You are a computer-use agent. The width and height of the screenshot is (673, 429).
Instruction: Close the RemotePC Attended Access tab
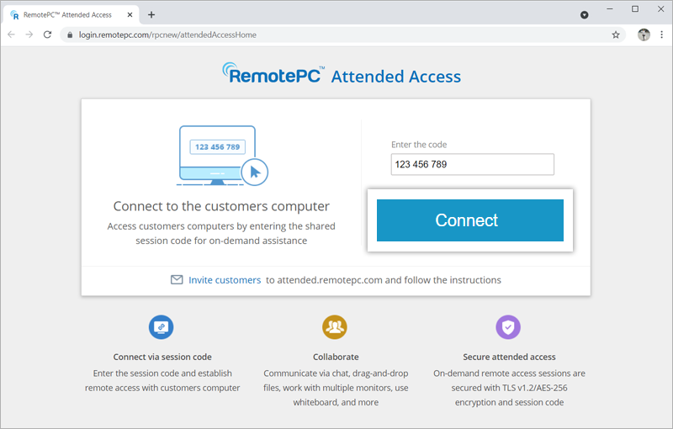click(x=131, y=14)
